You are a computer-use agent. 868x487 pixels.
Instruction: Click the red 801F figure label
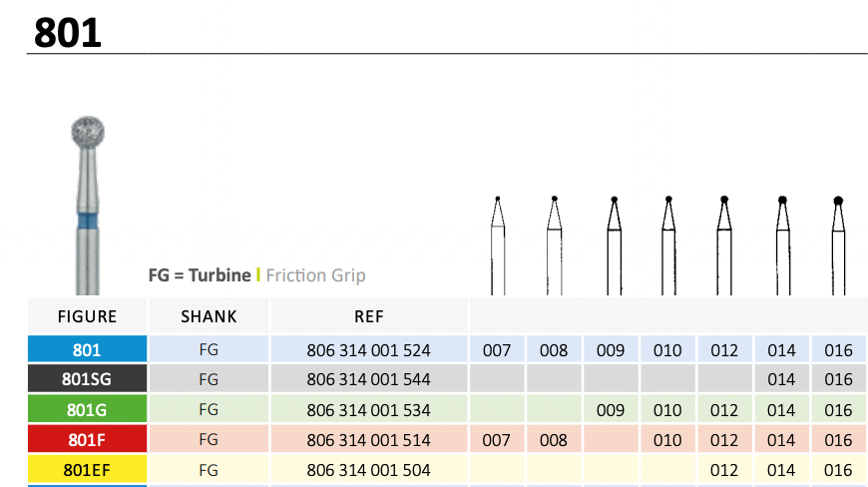(x=87, y=440)
